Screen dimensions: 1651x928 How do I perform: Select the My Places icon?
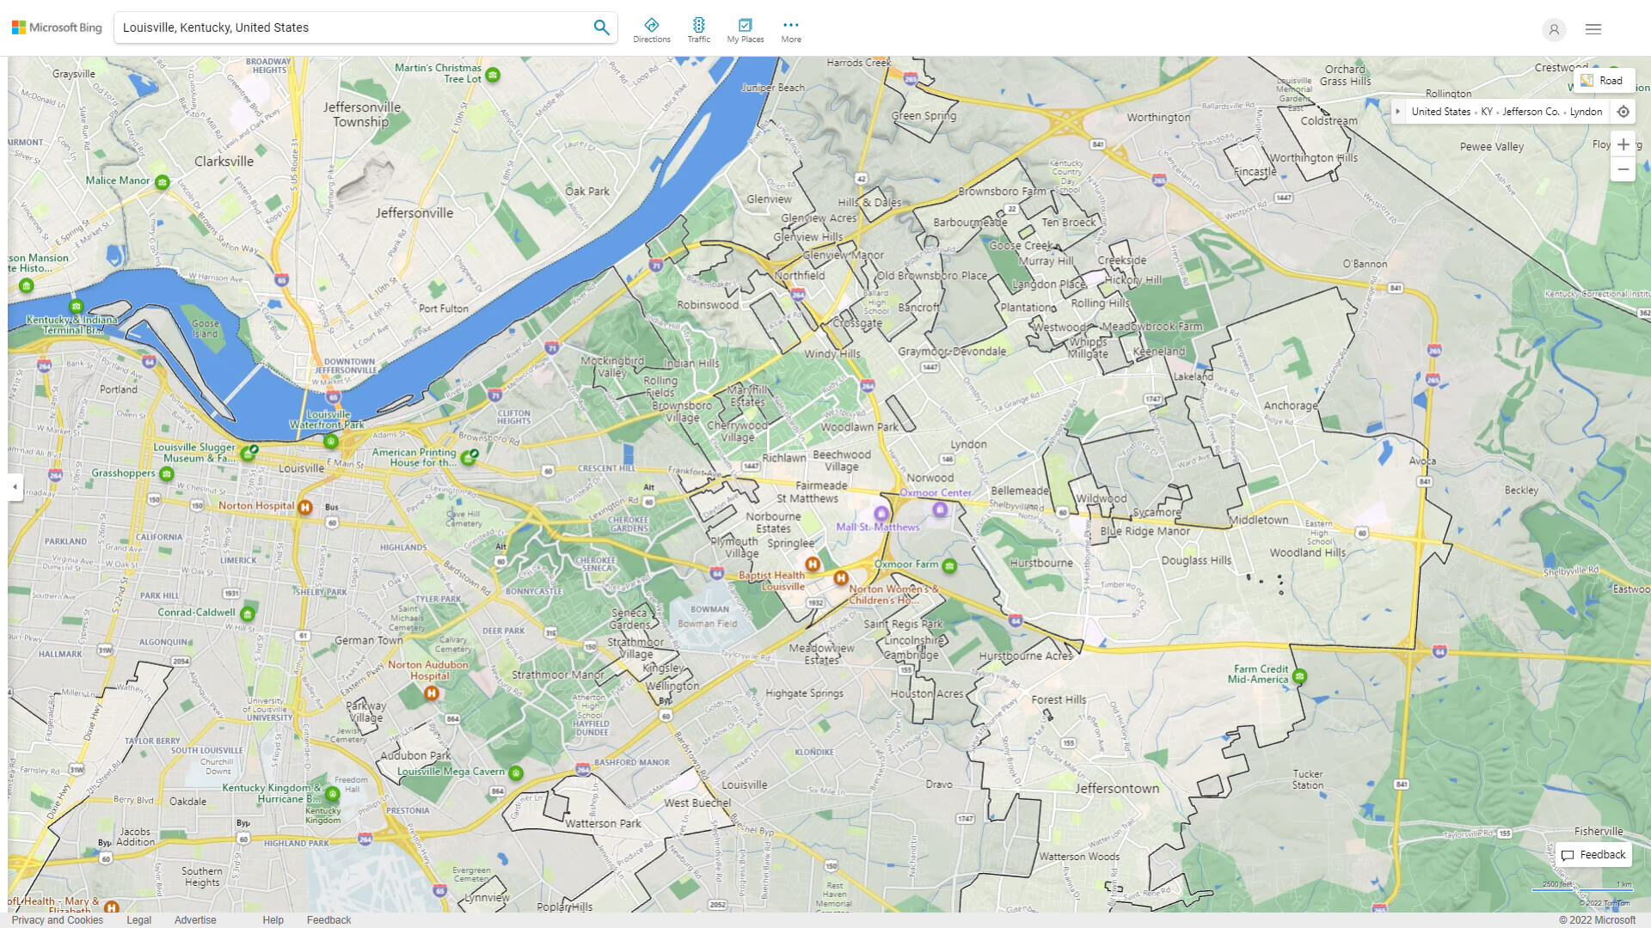(745, 28)
